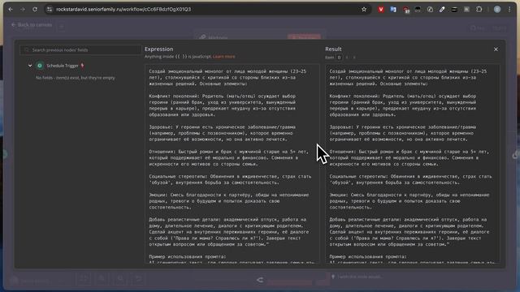Click the eyedropper pen extension icon
The width and height of the screenshot is (520, 292).
pos(442,10)
